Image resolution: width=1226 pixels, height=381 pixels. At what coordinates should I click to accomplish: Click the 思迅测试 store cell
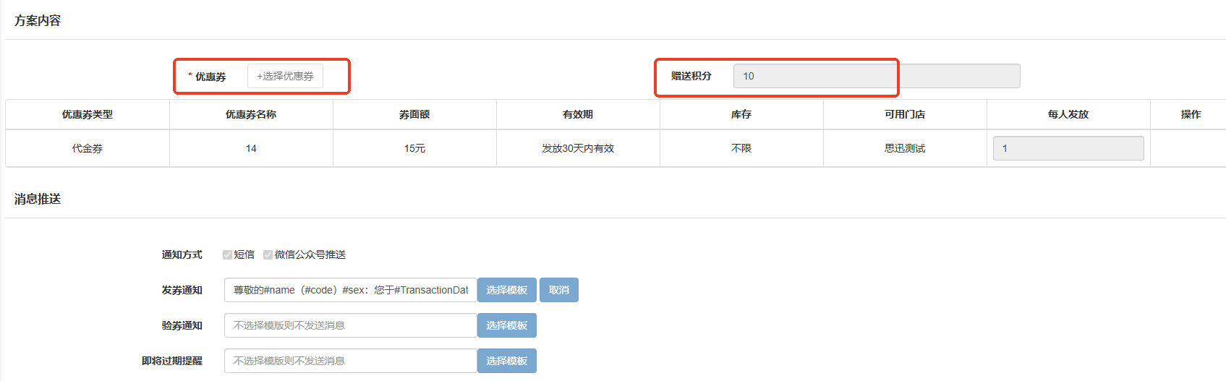point(905,148)
